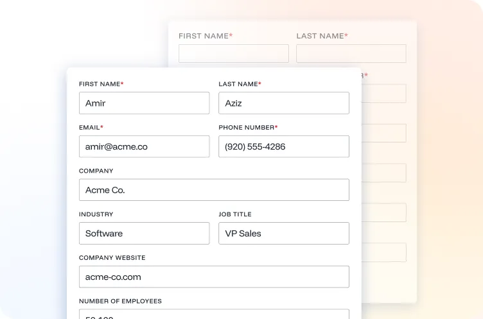
Task: Click the Company Website field with acme-co.com
Action: (214, 277)
